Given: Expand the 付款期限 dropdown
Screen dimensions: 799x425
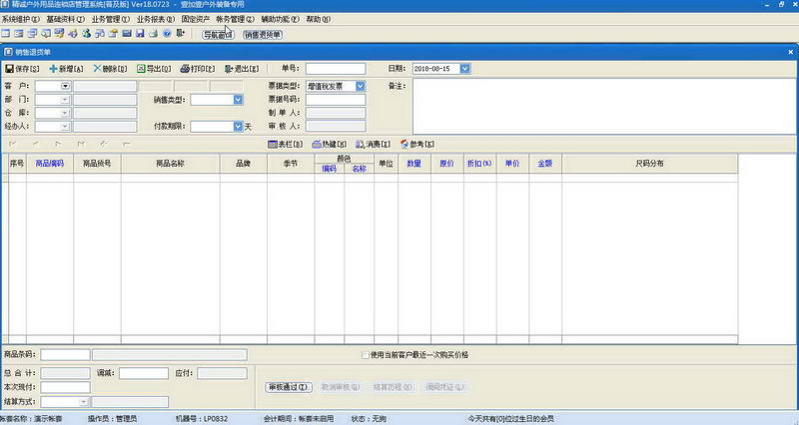Looking at the screenshot, I should pyautogui.click(x=238, y=127).
